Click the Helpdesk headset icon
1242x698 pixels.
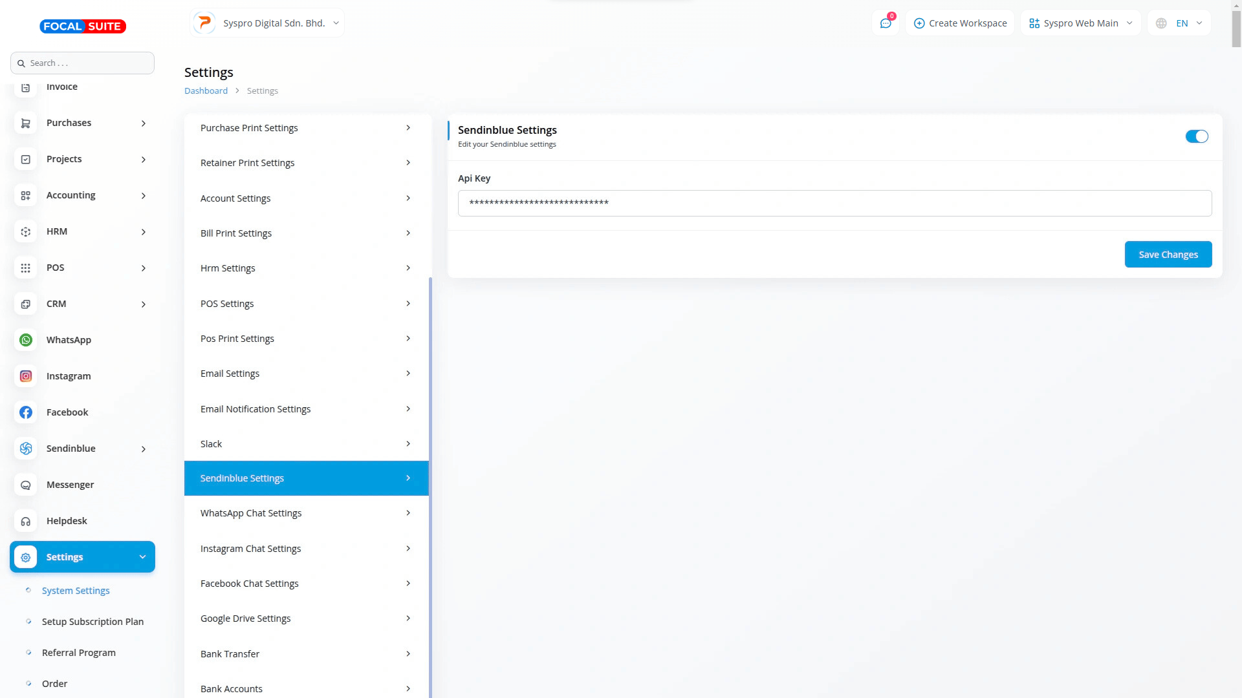[26, 521]
